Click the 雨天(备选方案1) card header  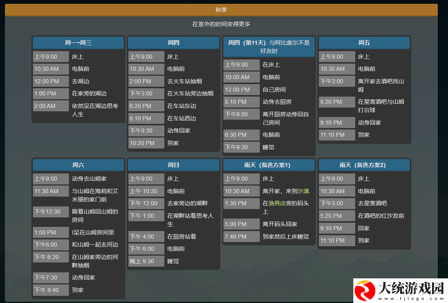pos(269,165)
